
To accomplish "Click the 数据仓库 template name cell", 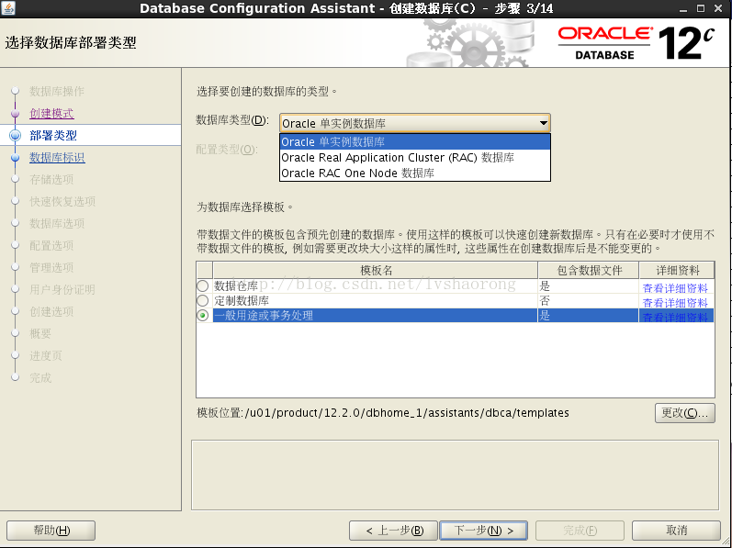I will [x=376, y=285].
